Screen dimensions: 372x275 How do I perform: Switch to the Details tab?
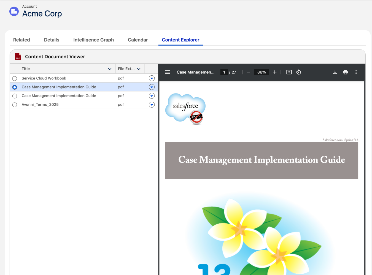pyautogui.click(x=52, y=40)
